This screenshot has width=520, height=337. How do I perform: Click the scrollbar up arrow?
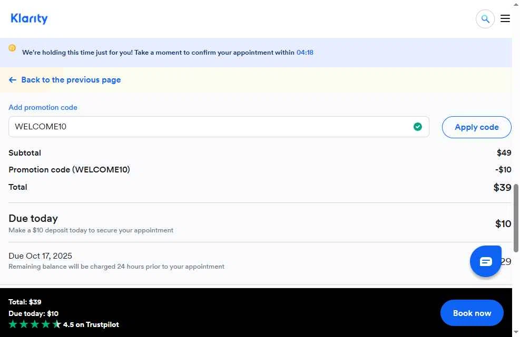[516, 4]
